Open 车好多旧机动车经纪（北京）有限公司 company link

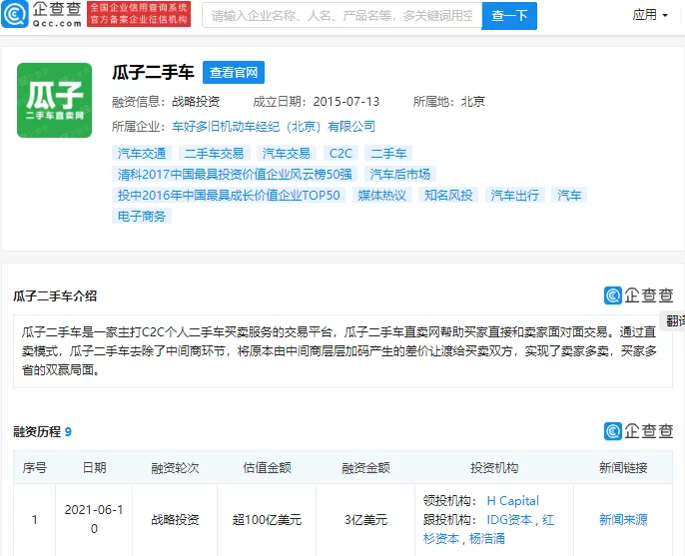274,127
